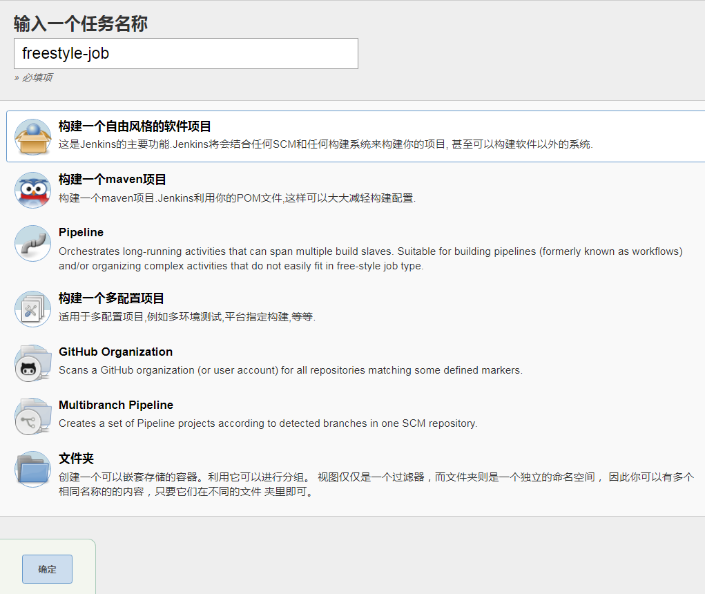Click the multi-configuration project tools icon
705x594 pixels.
click(33, 309)
